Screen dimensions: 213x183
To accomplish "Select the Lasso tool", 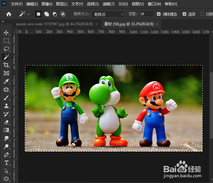I will (6, 49).
